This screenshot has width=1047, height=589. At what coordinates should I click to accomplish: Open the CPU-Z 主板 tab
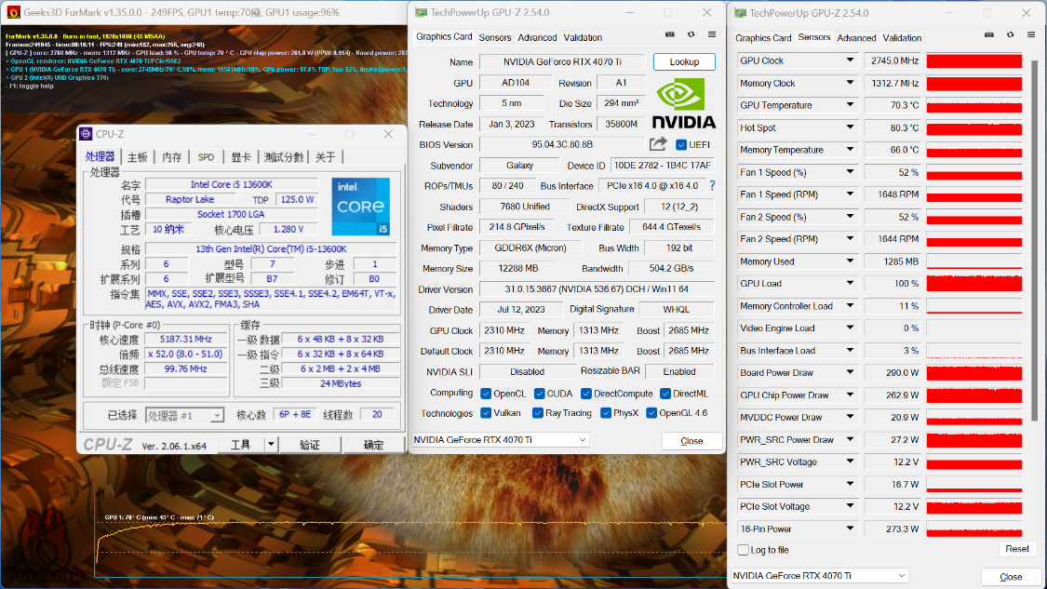pyautogui.click(x=137, y=157)
